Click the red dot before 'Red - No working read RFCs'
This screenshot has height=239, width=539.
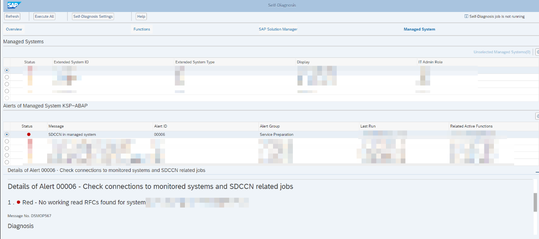(19, 202)
